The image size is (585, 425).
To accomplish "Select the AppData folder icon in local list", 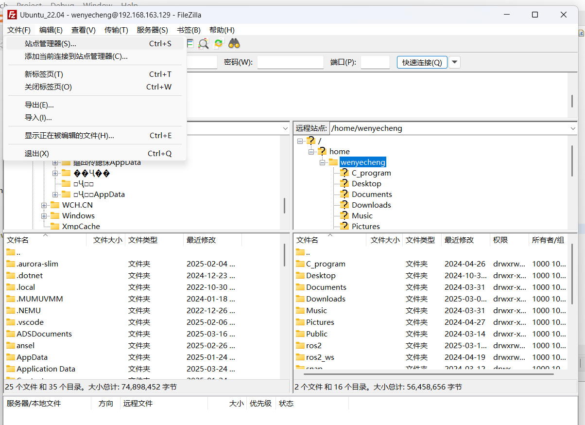I will [x=11, y=357].
